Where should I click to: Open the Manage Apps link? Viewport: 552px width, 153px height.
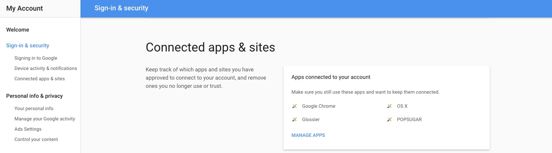[308, 135]
